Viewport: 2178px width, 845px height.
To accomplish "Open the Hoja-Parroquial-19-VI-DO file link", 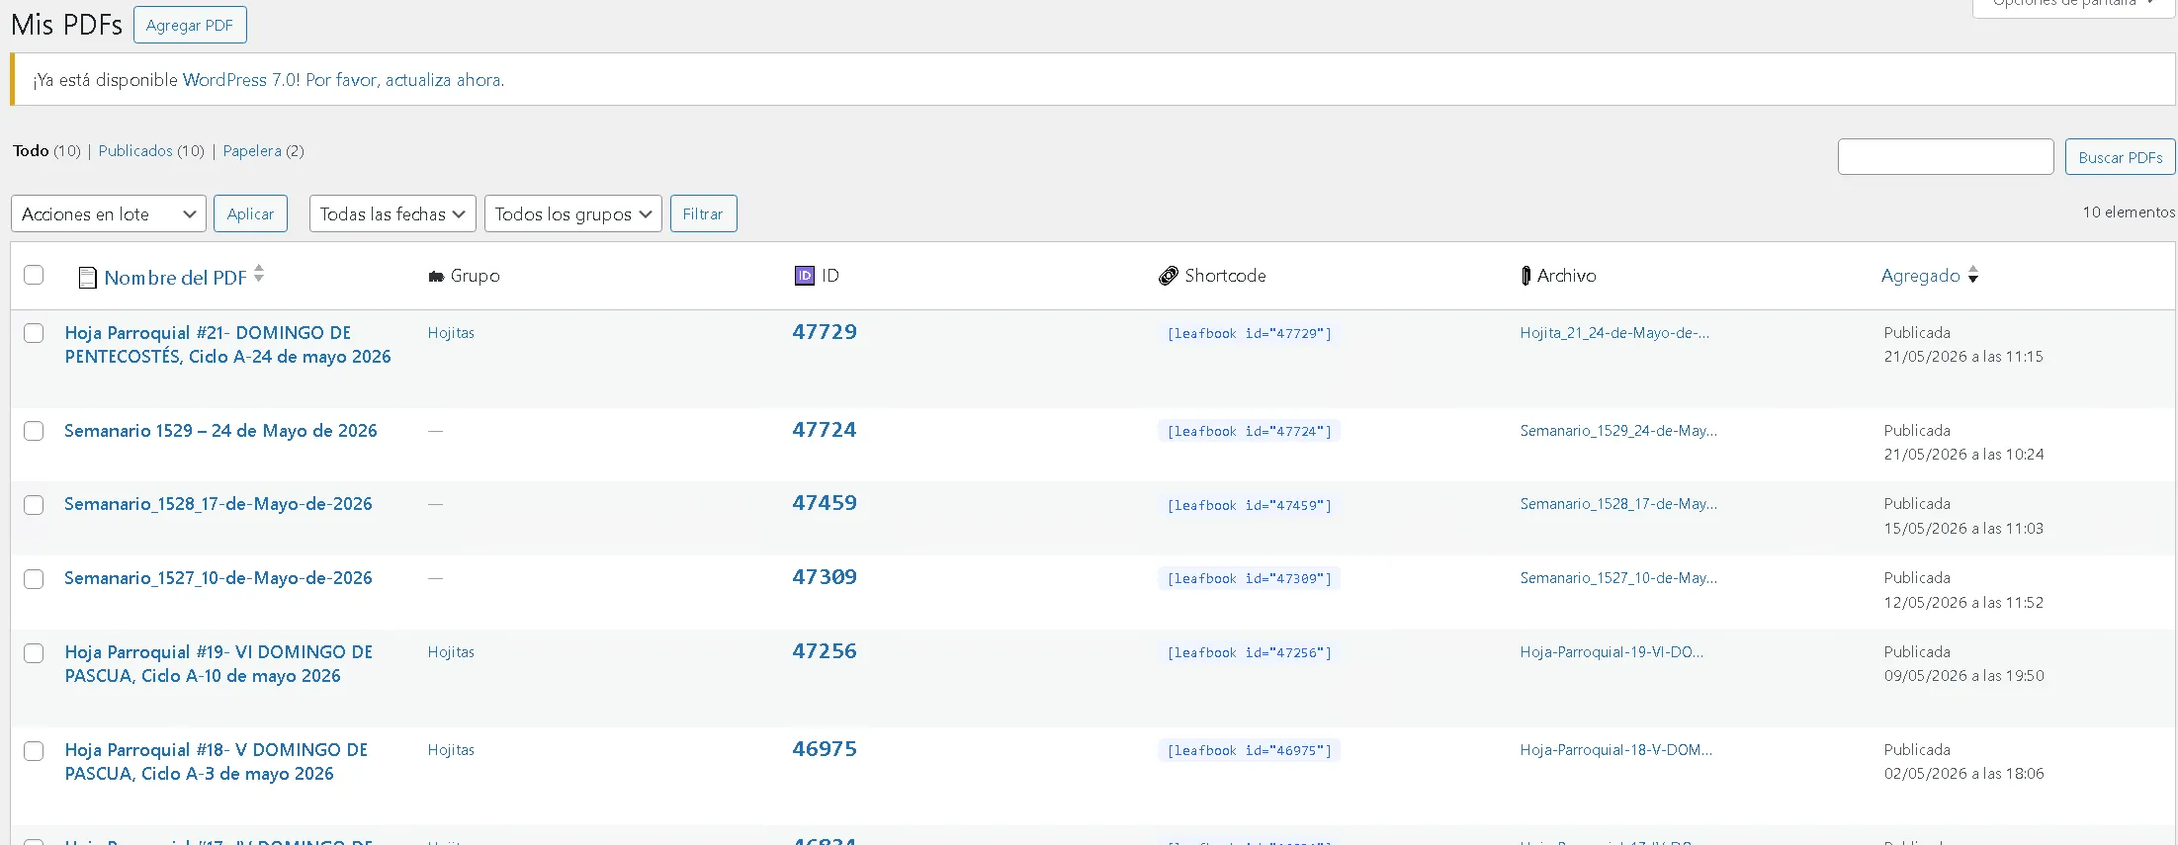I will (x=1612, y=652).
